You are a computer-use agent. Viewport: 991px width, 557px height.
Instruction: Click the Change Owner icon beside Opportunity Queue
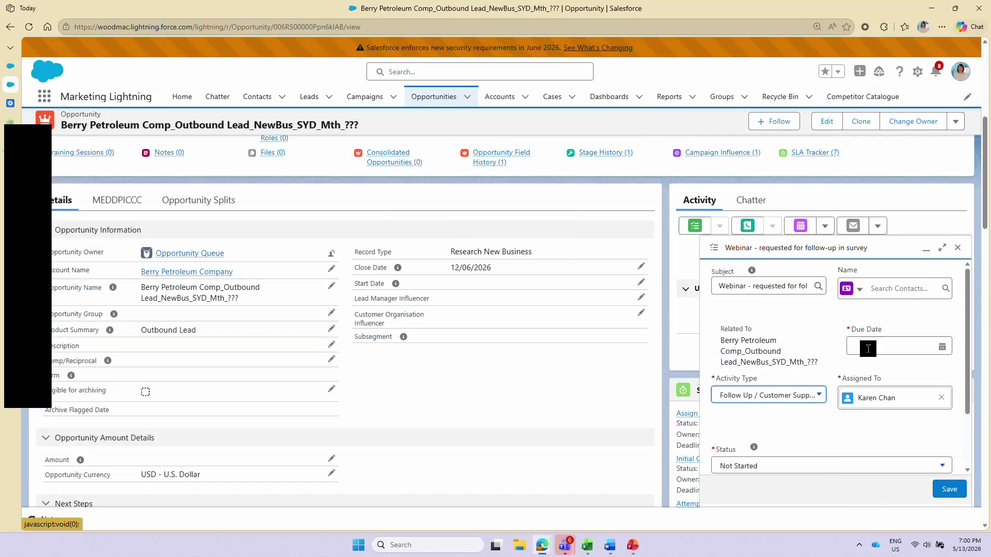(331, 253)
